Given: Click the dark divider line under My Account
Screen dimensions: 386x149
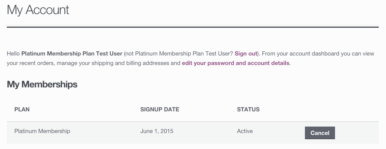Looking at the screenshot, I should coord(193,27).
